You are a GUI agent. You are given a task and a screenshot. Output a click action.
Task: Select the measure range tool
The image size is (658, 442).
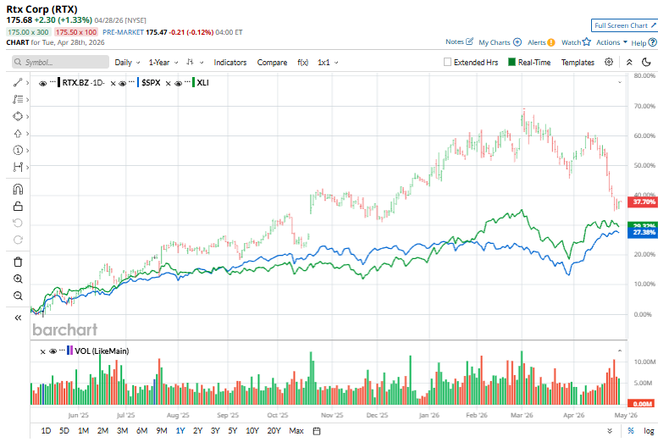(x=18, y=167)
